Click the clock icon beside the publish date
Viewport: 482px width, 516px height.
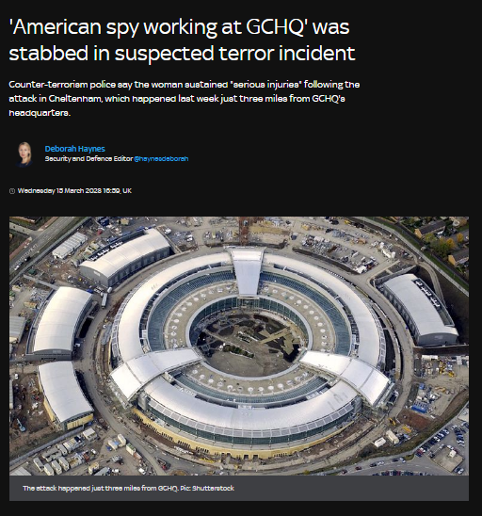[12, 191]
